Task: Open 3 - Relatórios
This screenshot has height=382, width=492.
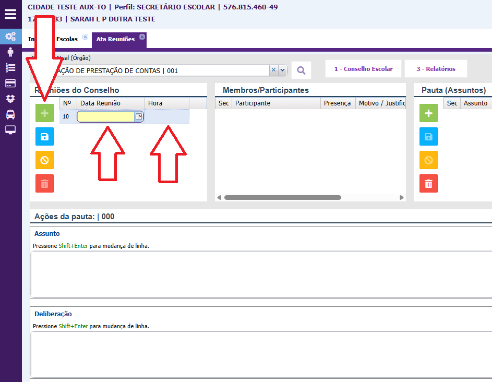Action: tap(436, 69)
